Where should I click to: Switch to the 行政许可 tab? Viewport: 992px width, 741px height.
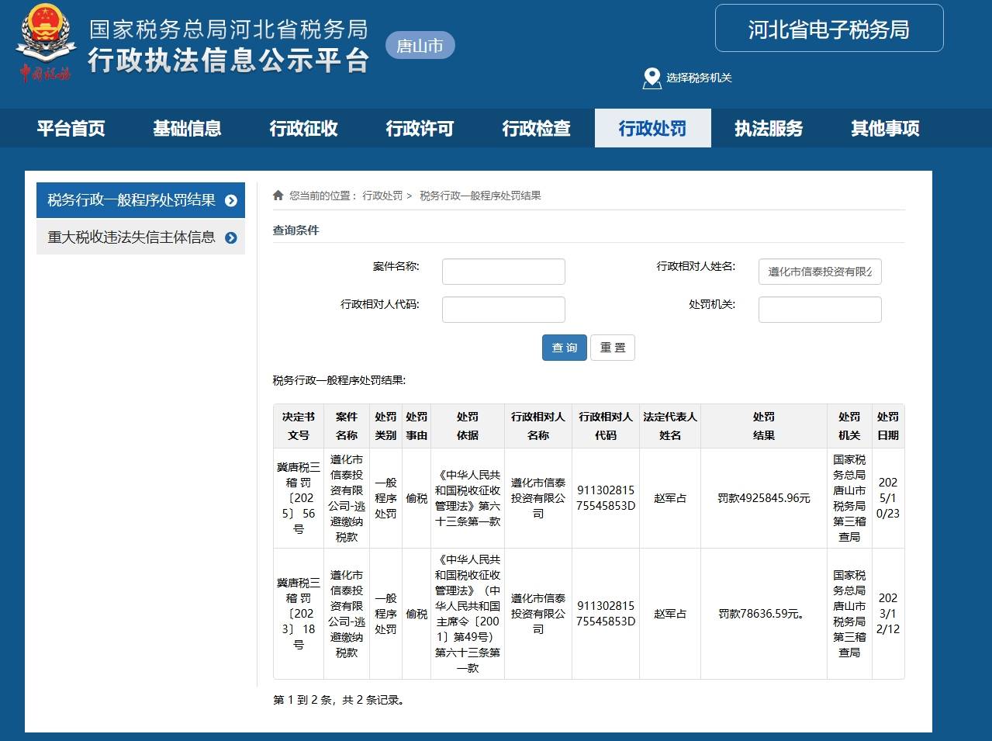click(420, 128)
